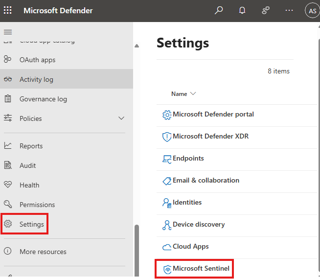Click the More resources info icon
This screenshot has height=279, width=320.
coord(8,251)
